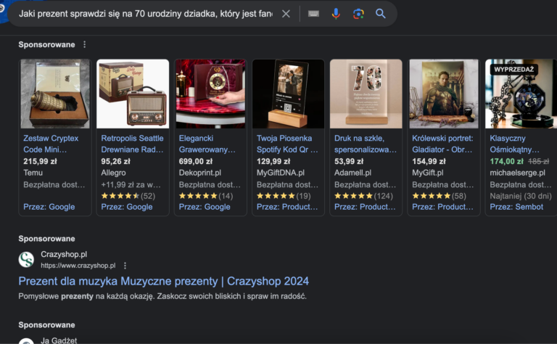Open Elegancki Grawerowany product from Dekoprint.pl

click(x=207, y=143)
